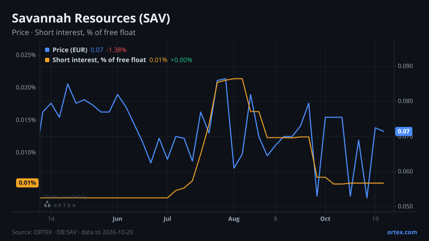Click the -1.38% price change value

[x=117, y=50]
